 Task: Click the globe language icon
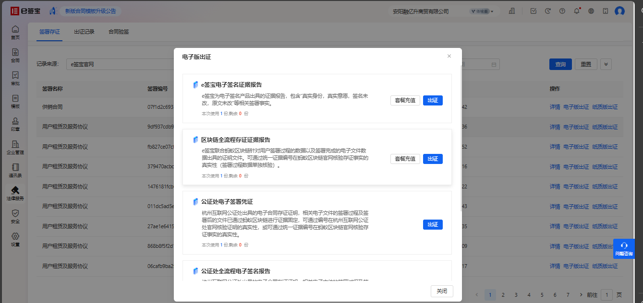(591, 11)
